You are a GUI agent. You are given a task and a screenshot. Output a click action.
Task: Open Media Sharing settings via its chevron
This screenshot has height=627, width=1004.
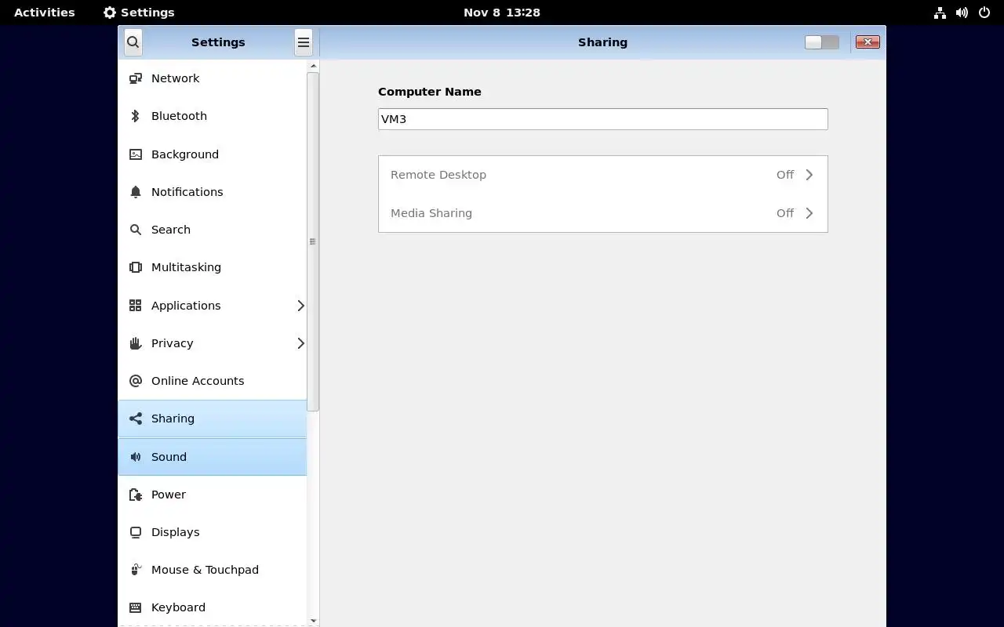[809, 213]
